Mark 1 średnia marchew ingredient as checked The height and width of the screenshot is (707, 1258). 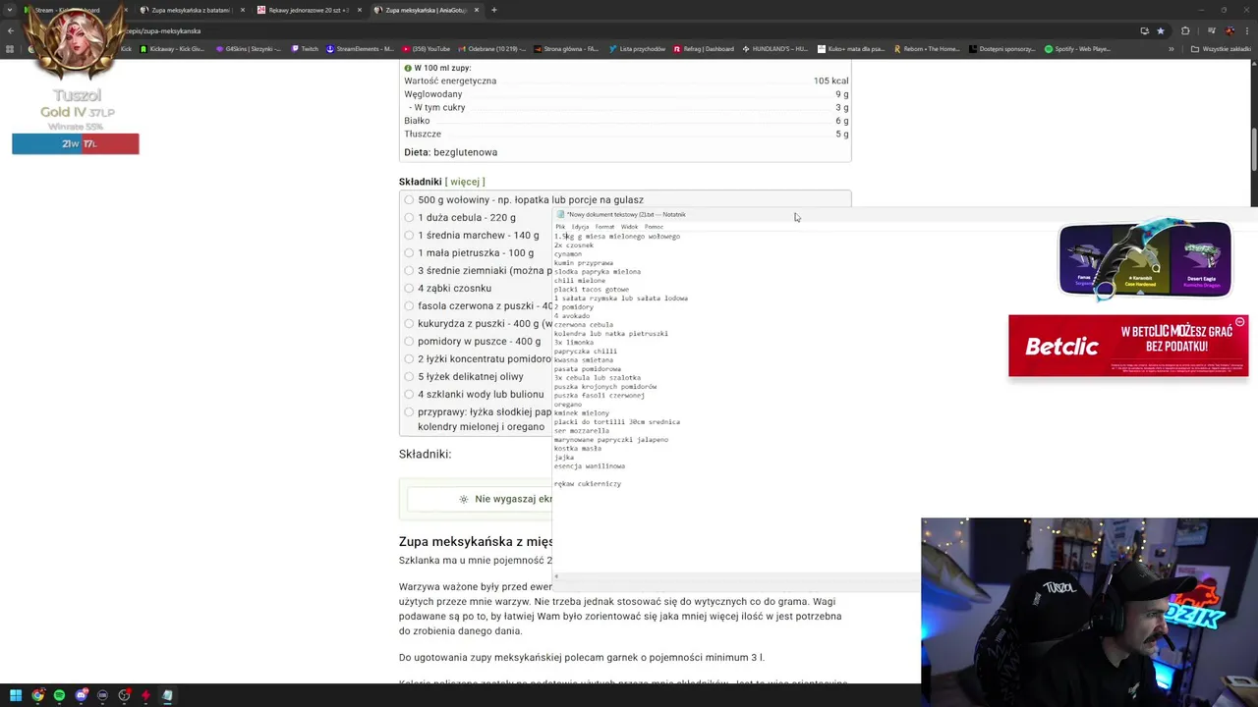click(x=409, y=235)
